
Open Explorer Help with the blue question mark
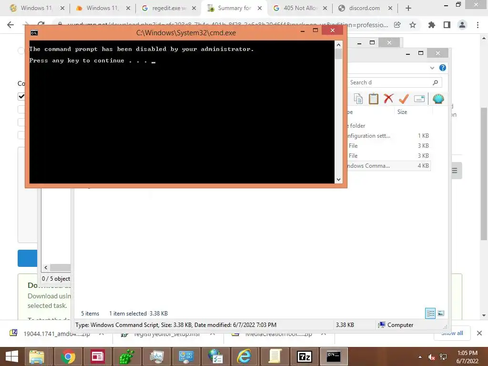coord(443,68)
